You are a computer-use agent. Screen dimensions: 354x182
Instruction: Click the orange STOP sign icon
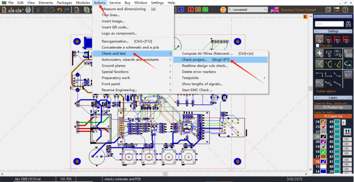point(223,10)
